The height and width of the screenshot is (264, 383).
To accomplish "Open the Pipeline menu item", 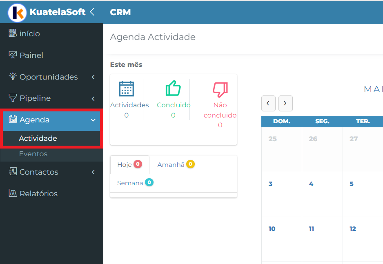I will tap(51, 98).
